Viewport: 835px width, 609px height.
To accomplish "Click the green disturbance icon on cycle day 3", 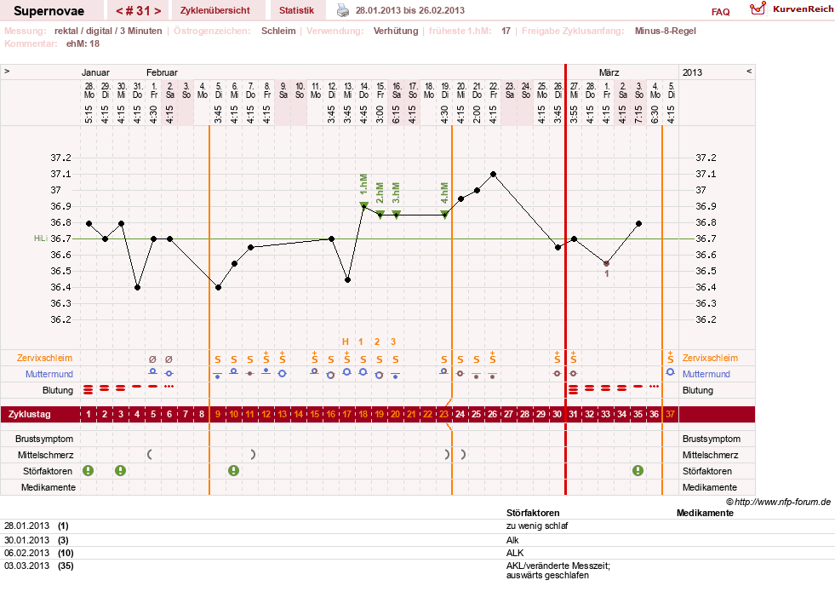I will tap(121, 470).
